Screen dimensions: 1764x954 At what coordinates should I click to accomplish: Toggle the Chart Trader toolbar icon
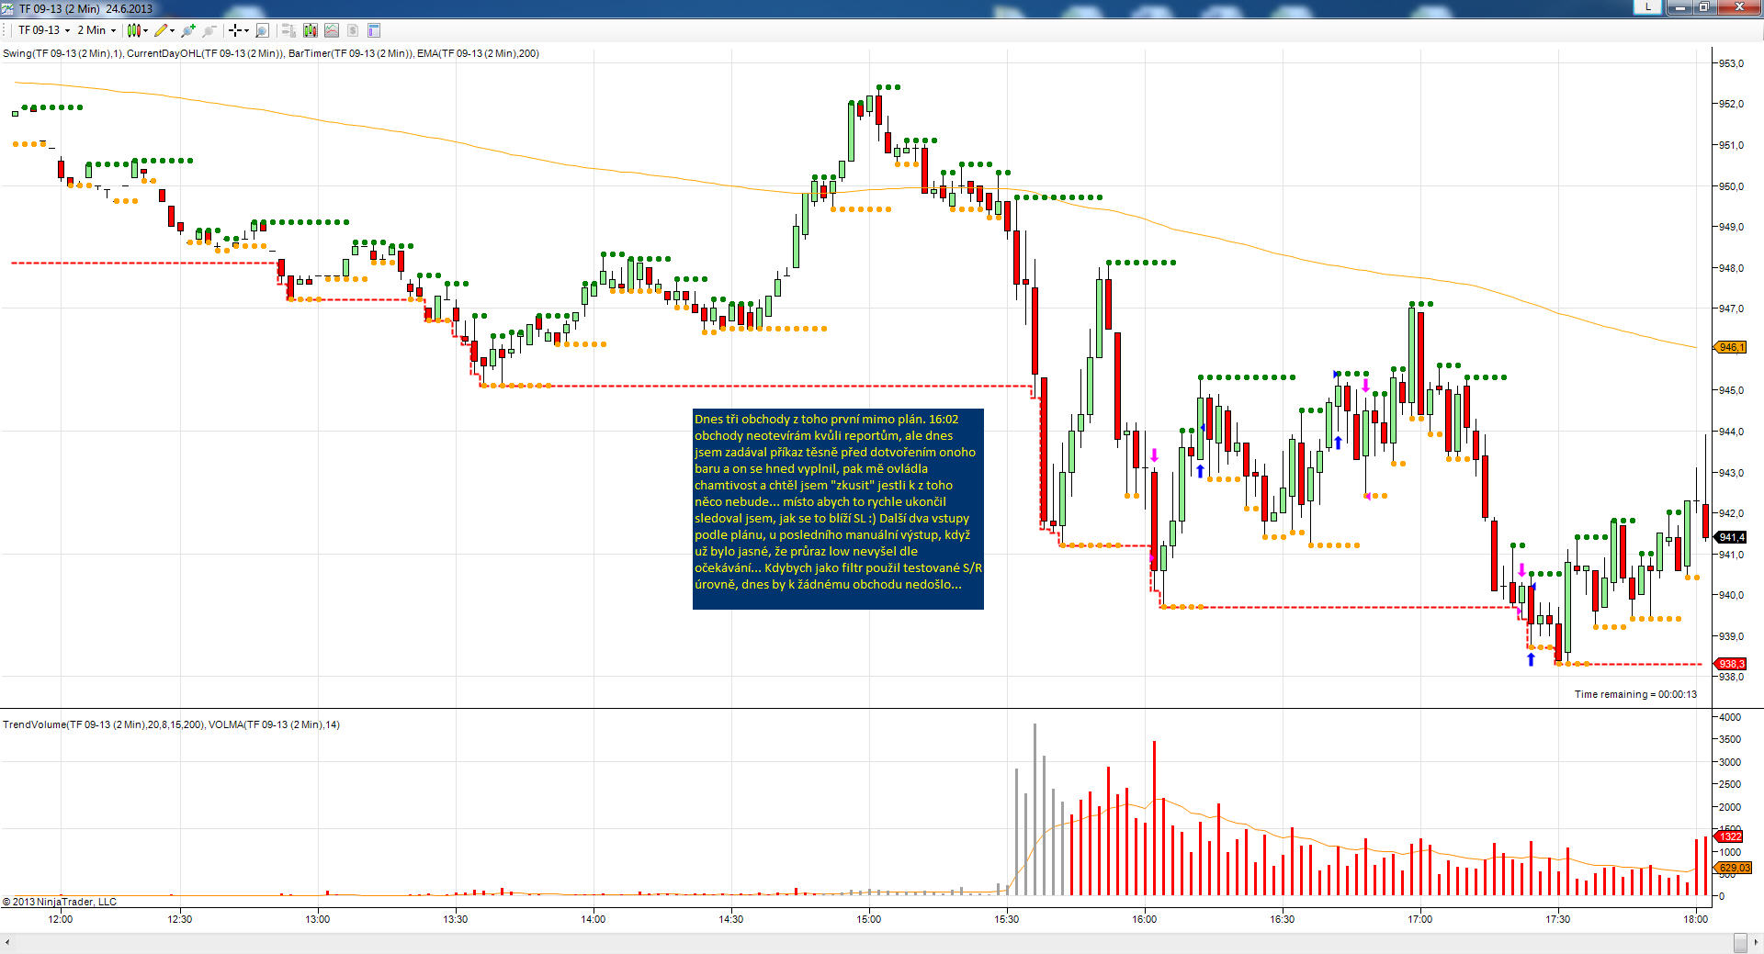tap(288, 30)
